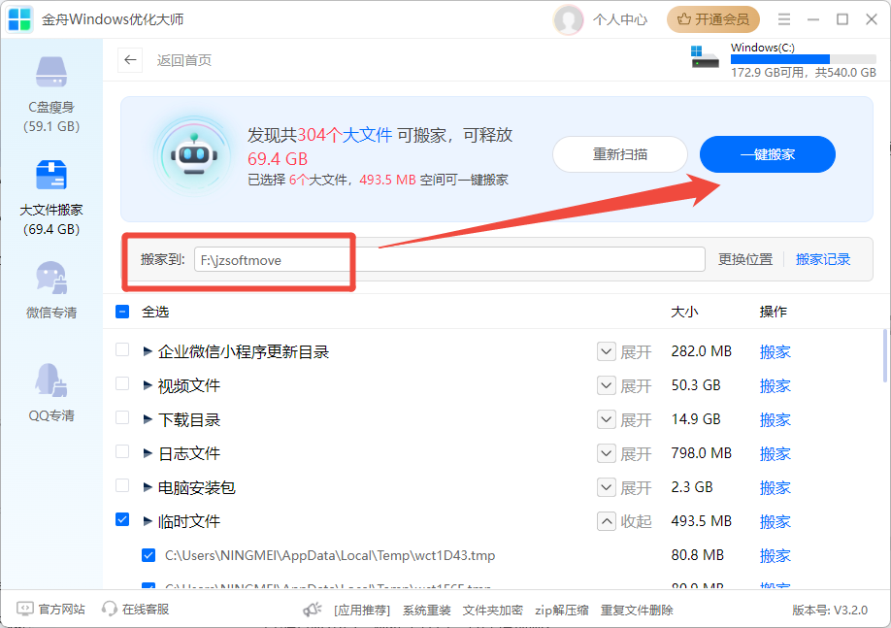Click the triangle beside 下载目录
Viewport: 891px width, 628px height.
(x=148, y=420)
